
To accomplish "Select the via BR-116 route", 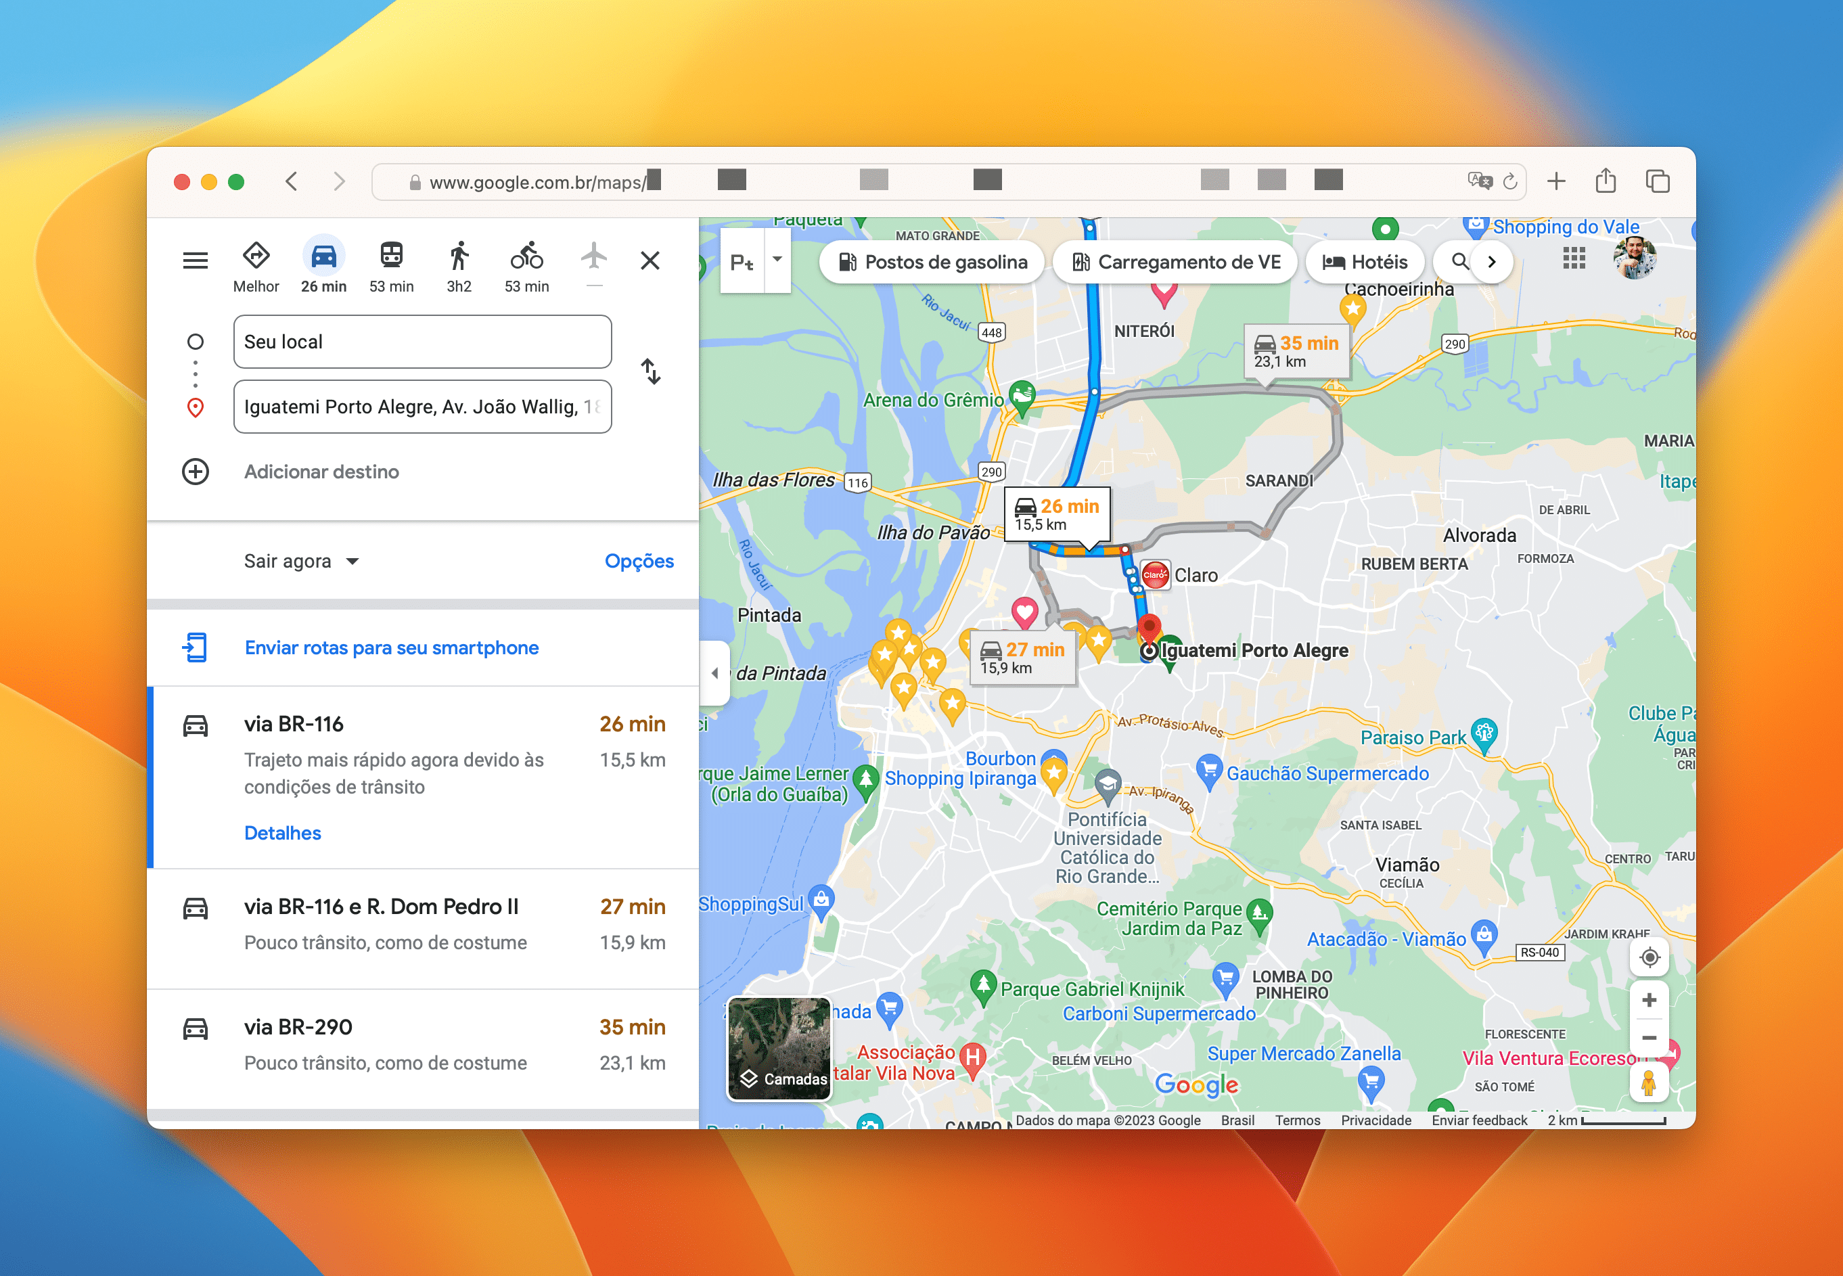I will [x=424, y=777].
